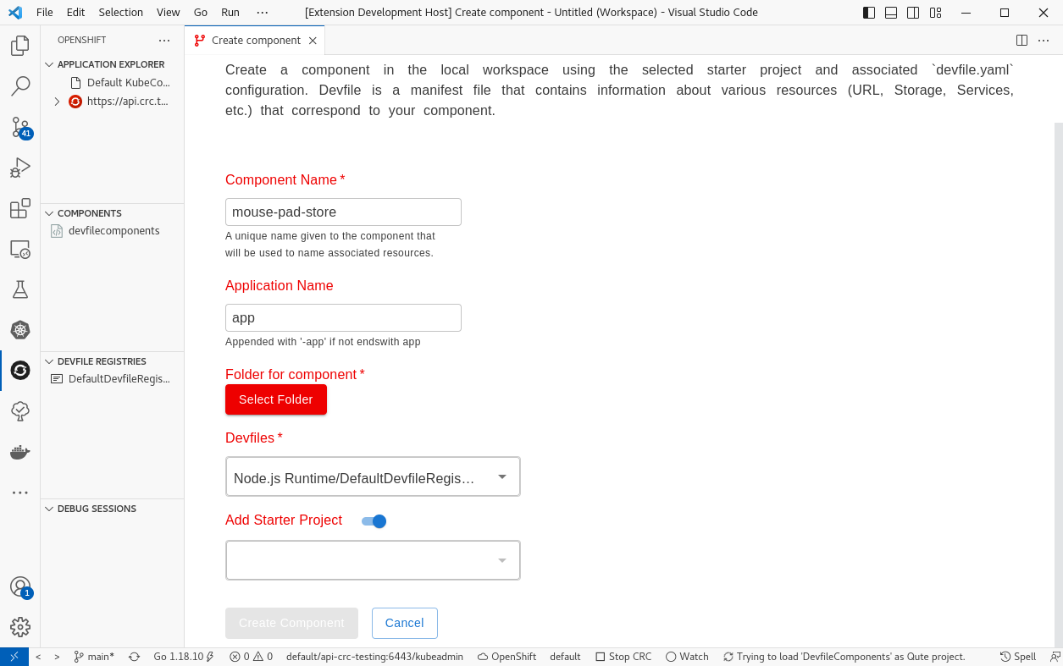Open the Testing flask icon
This screenshot has height=666, width=1063.
(x=20, y=289)
